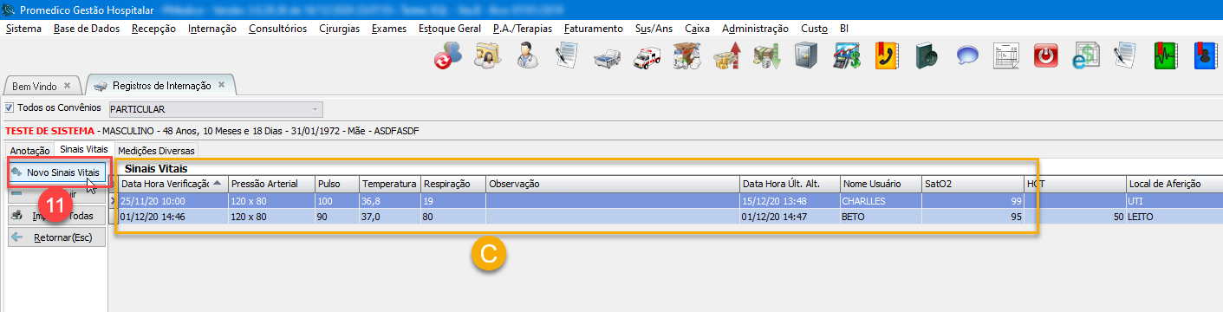Switch to the Medições Diversas tab

click(x=157, y=151)
